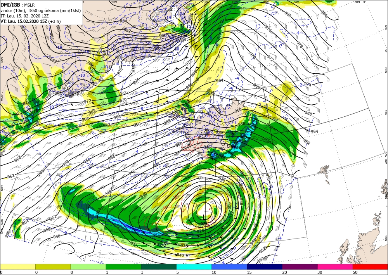Click the VT: Lau. 15.02.2020 15Z line

tap(30, 21)
